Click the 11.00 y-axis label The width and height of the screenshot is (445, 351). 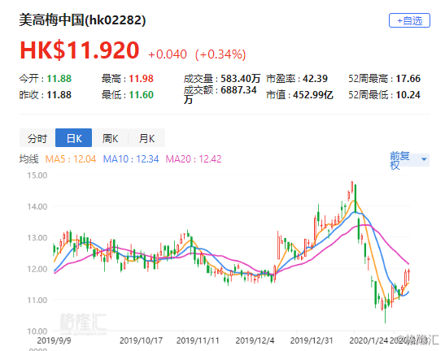pyautogui.click(x=37, y=300)
